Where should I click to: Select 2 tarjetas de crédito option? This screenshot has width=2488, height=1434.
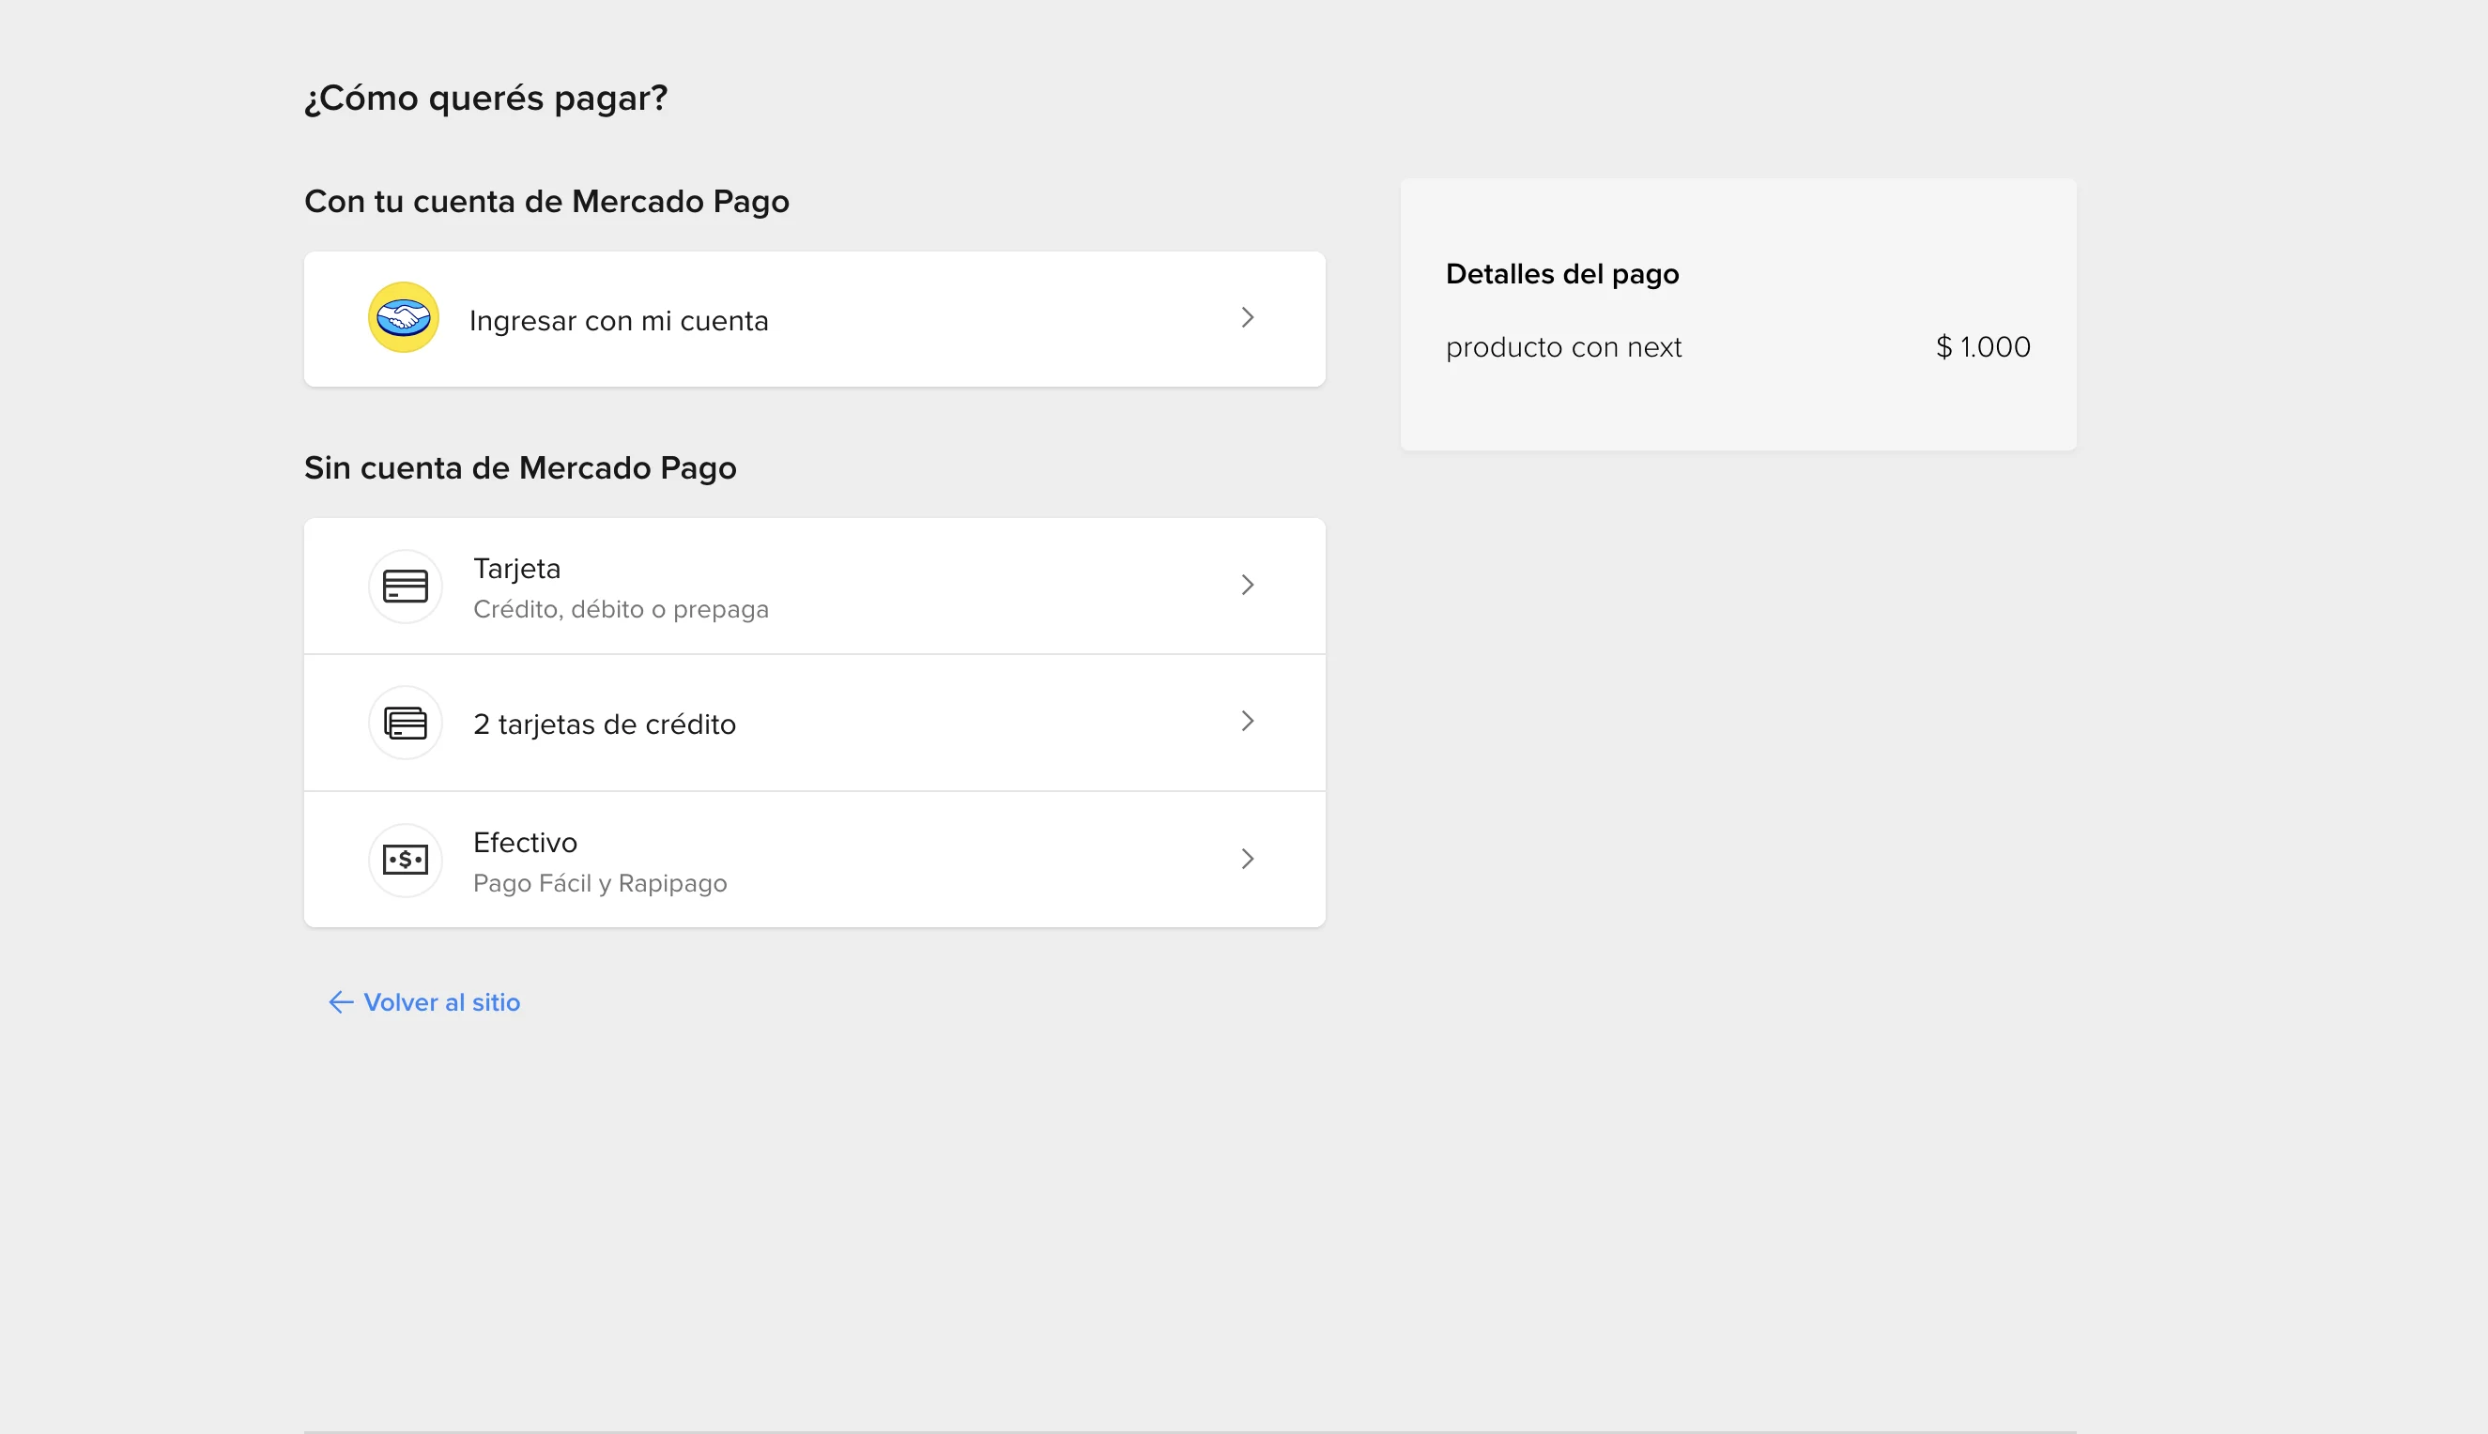pyautogui.click(x=815, y=723)
